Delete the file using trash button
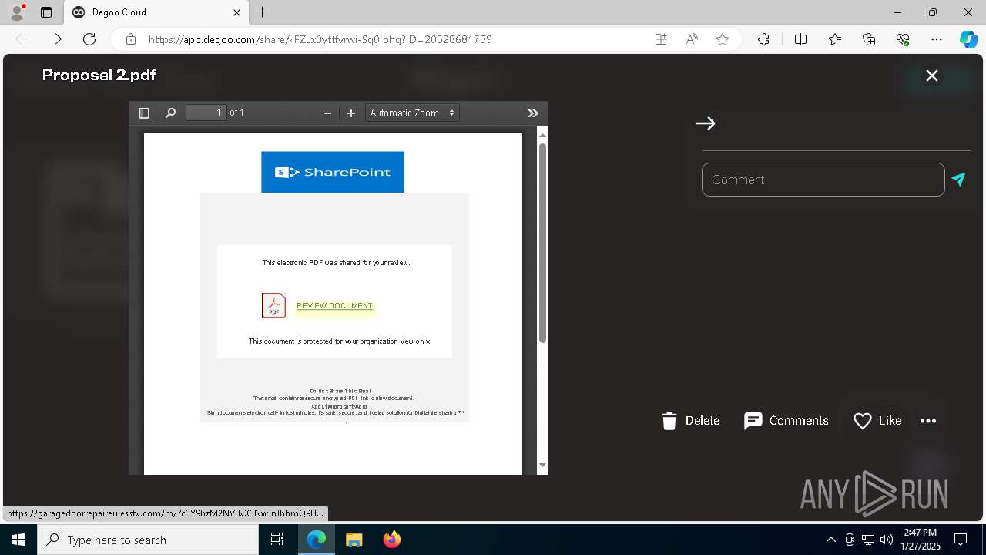 point(690,421)
